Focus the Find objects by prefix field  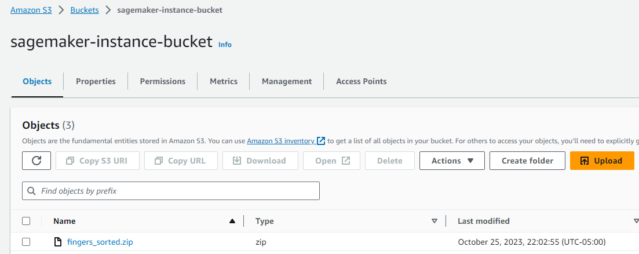coord(171,191)
